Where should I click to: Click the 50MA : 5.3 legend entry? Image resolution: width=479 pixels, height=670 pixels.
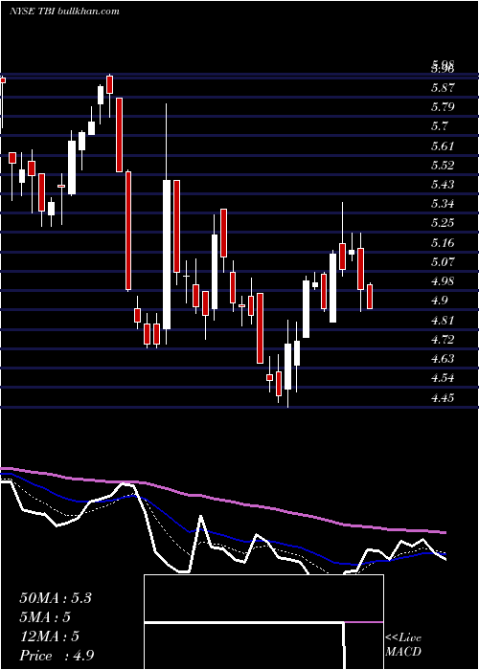tap(56, 598)
